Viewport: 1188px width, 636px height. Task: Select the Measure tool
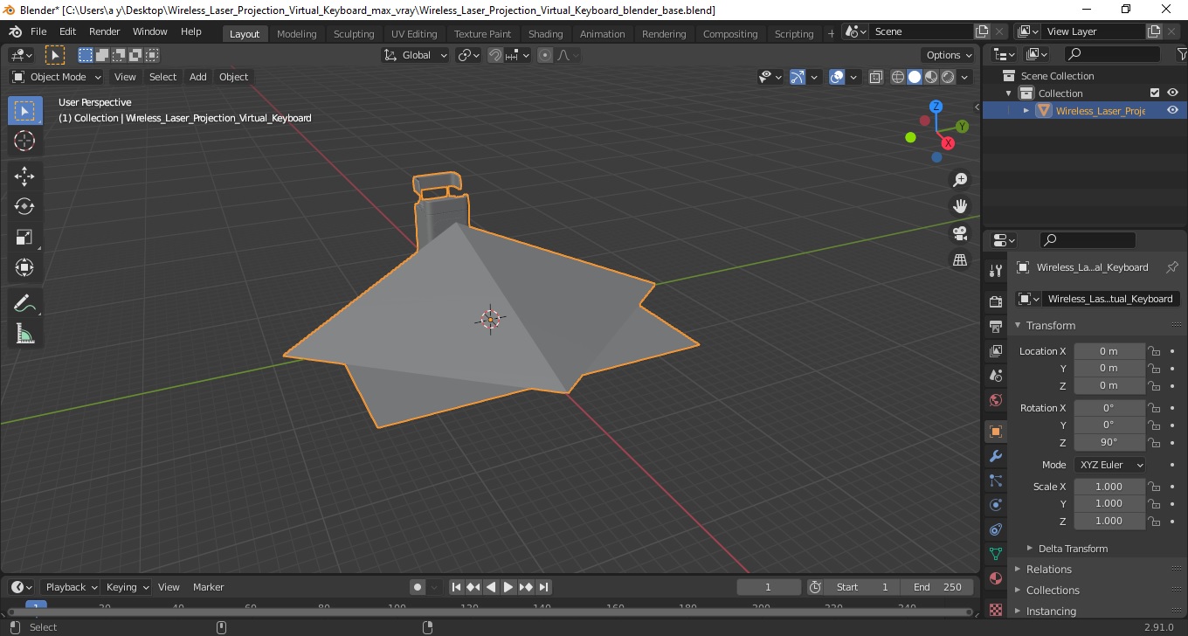[x=24, y=334]
